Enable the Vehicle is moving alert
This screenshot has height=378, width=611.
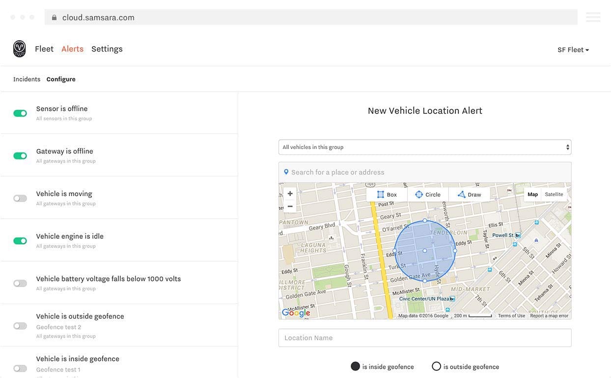[20, 199]
